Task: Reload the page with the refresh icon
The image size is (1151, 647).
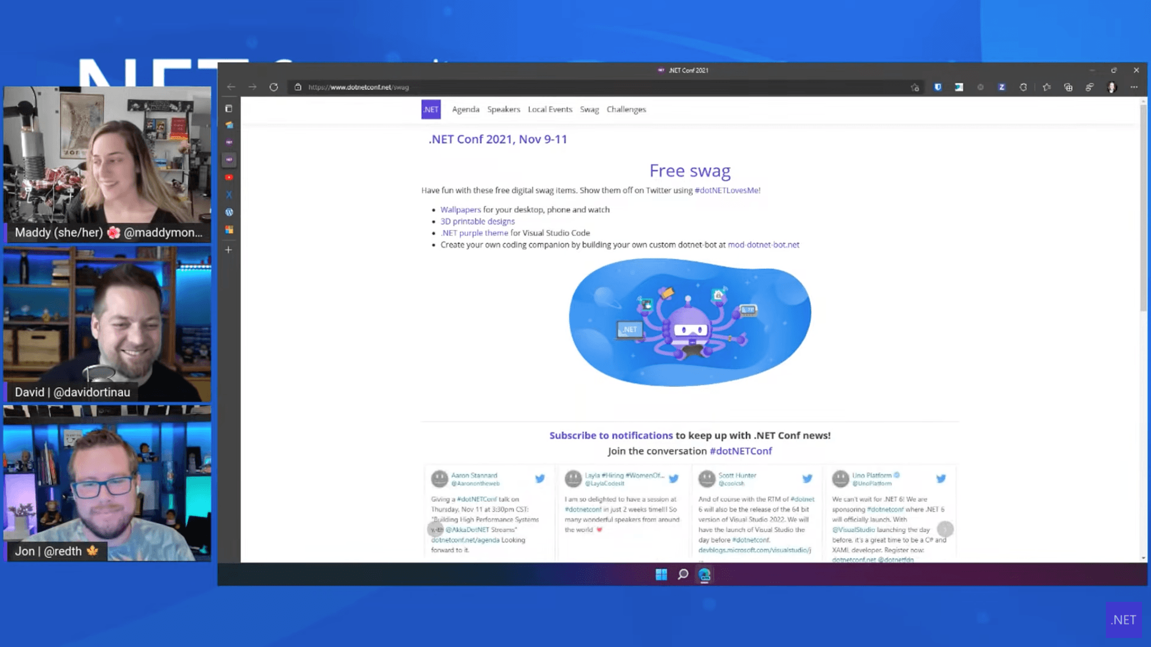Action: click(274, 87)
